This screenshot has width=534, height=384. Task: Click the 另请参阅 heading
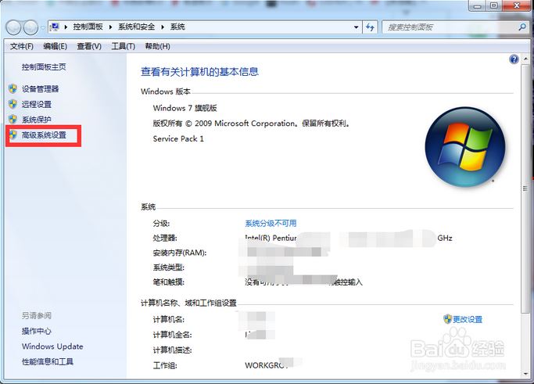37,315
